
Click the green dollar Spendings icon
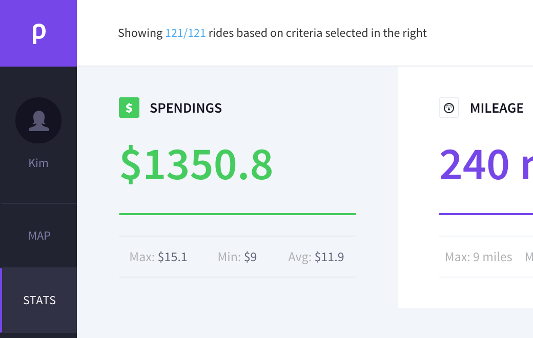click(129, 108)
